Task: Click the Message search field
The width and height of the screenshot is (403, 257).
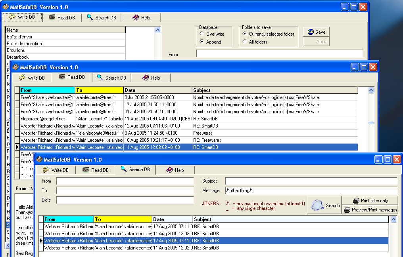Action: pos(311,190)
